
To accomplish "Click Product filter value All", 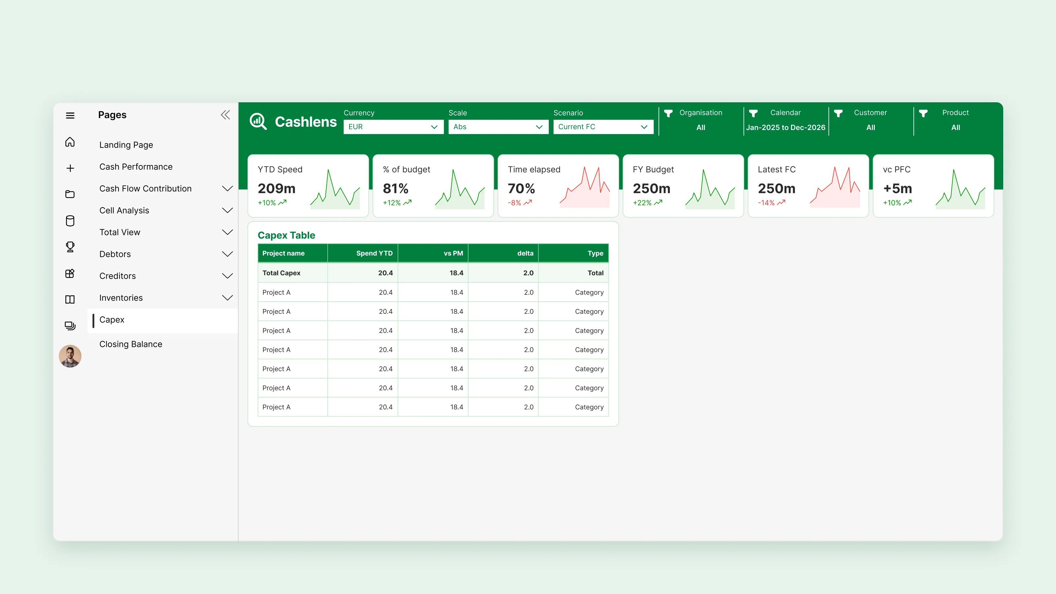I will pyautogui.click(x=956, y=127).
